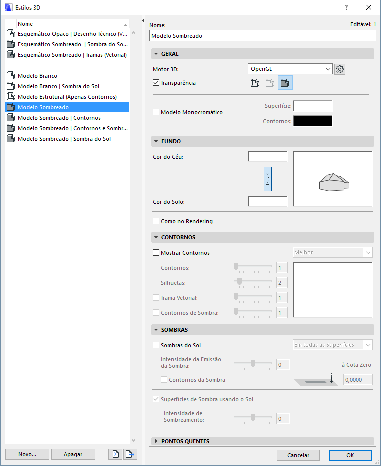381x466 pixels.
Task: Click the style list scroll down arrow
Action: tap(133, 440)
